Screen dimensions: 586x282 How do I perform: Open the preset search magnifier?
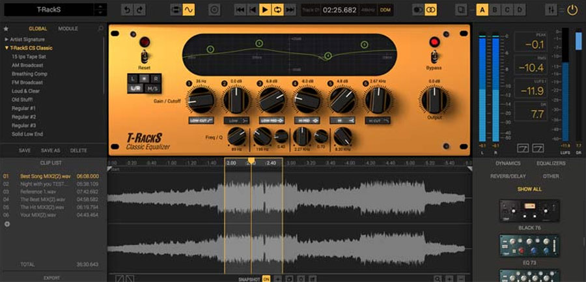pos(100,29)
